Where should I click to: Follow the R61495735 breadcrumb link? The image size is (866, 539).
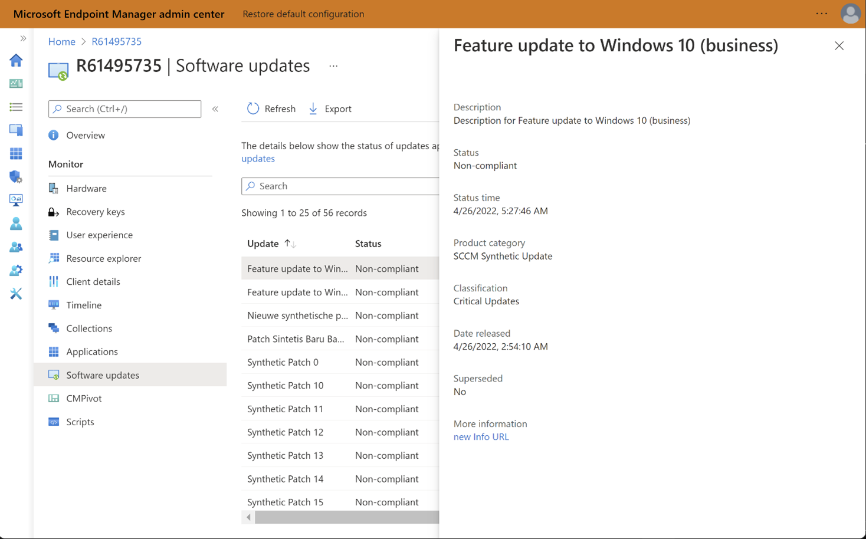[x=117, y=41]
